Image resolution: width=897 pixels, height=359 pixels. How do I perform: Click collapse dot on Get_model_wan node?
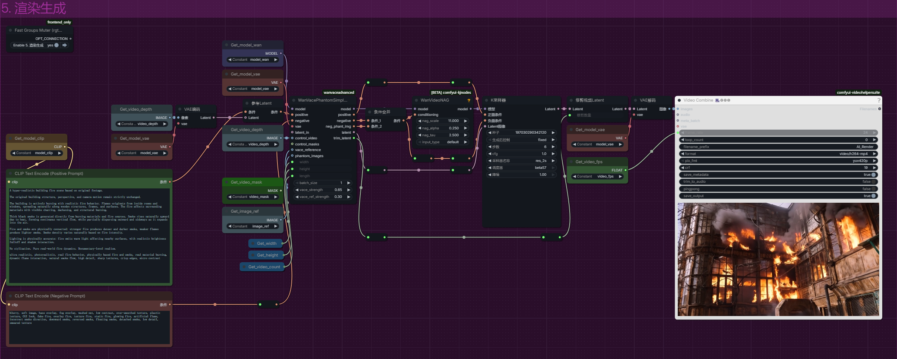(x=227, y=45)
